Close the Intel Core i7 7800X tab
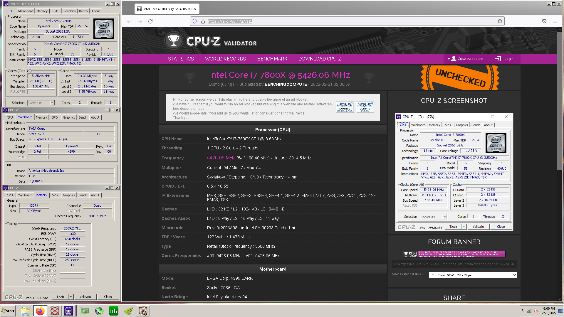 coord(195,9)
